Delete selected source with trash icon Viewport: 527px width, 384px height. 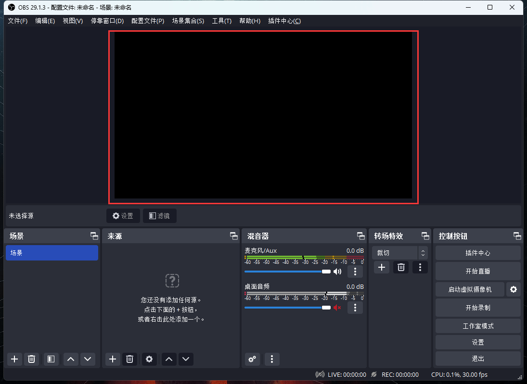pos(129,359)
